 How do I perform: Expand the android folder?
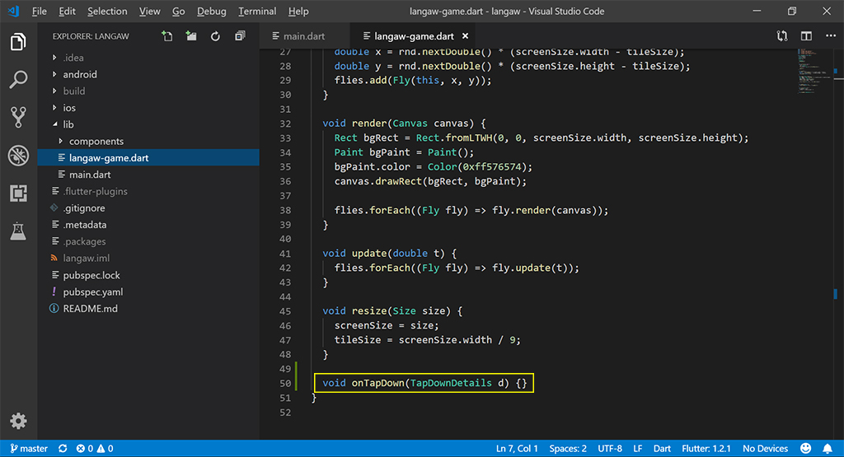(80, 74)
